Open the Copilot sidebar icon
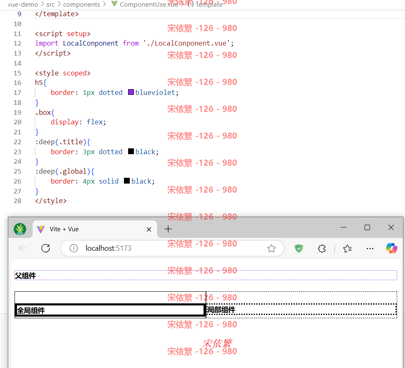The height and width of the screenshot is (368, 405). [x=392, y=248]
